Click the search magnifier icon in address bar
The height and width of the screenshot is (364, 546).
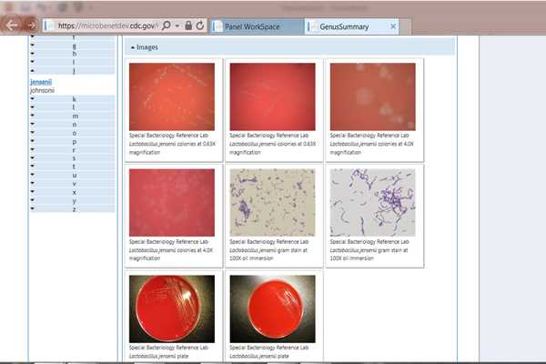[167, 25]
